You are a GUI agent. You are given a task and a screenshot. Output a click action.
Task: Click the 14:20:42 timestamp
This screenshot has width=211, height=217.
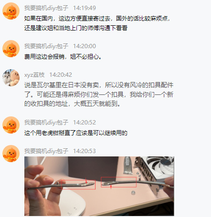(x=61, y=75)
